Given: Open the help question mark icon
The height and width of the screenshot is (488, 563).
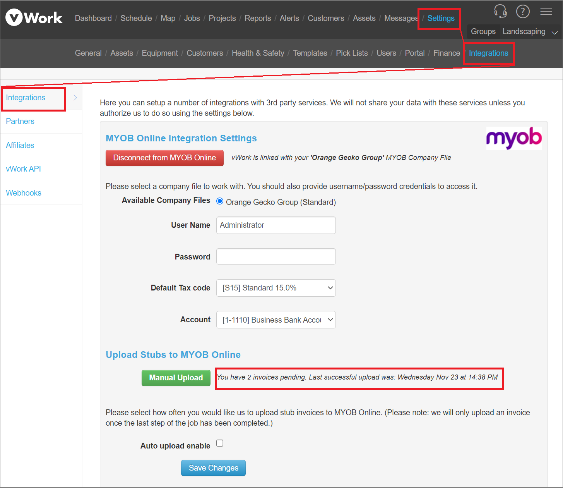Looking at the screenshot, I should click(x=523, y=11).
